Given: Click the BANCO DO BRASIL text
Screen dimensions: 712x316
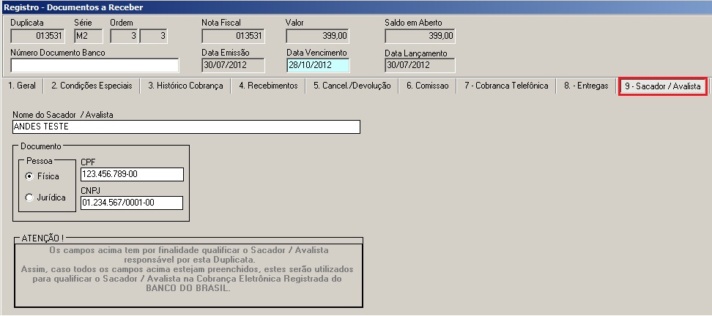Looking at the screenshot, I should 188,288.
